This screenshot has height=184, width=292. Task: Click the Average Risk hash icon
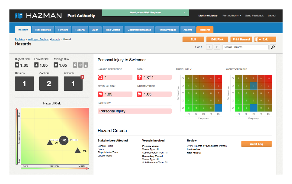click(56, 65)
